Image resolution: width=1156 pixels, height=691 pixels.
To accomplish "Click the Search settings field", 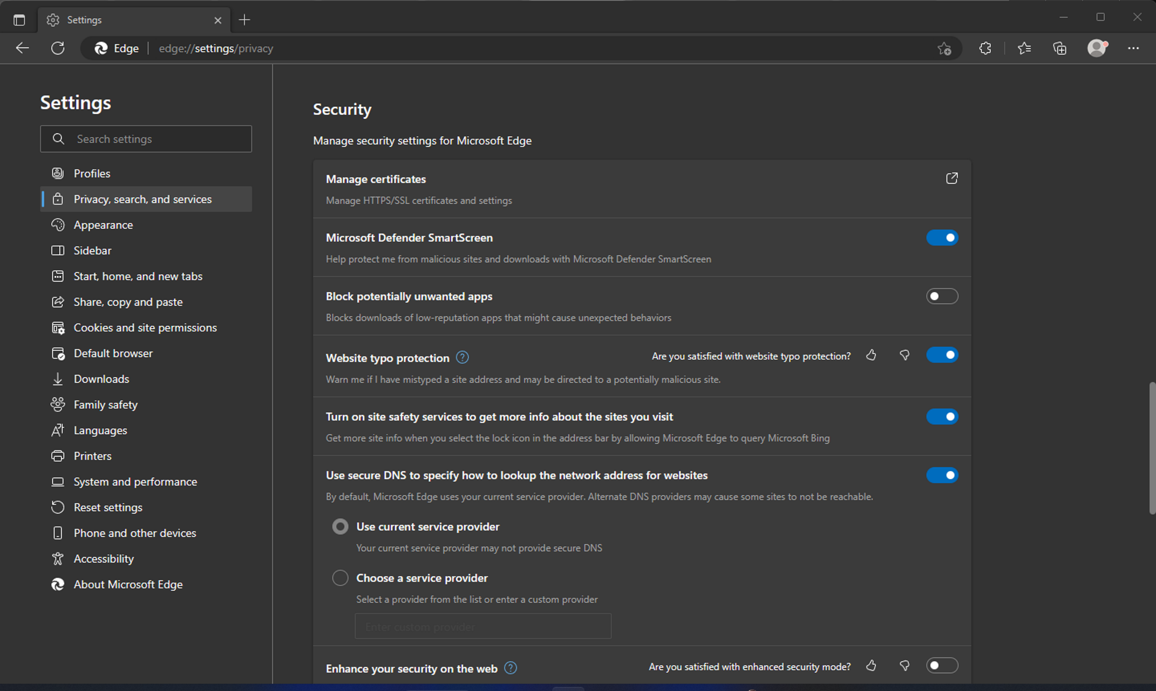I will [x=146, y=139].
